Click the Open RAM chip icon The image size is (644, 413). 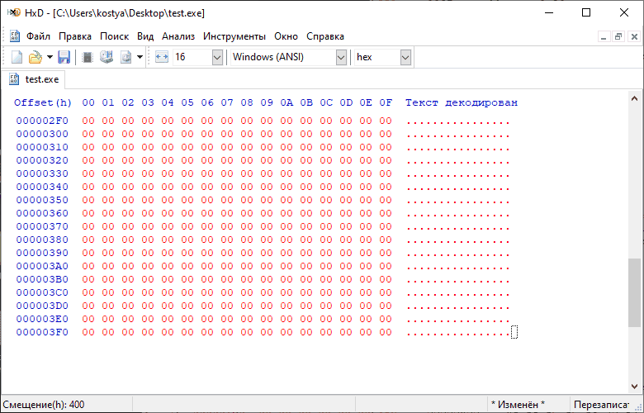pyautogui.click(x=87, y=57)
